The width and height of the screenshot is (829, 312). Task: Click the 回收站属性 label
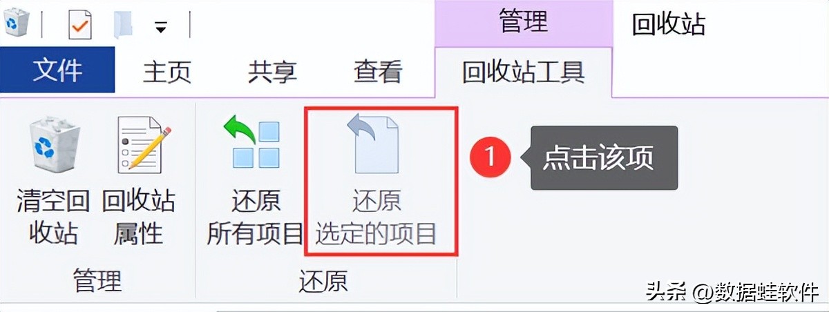click(x=138, y=217)
